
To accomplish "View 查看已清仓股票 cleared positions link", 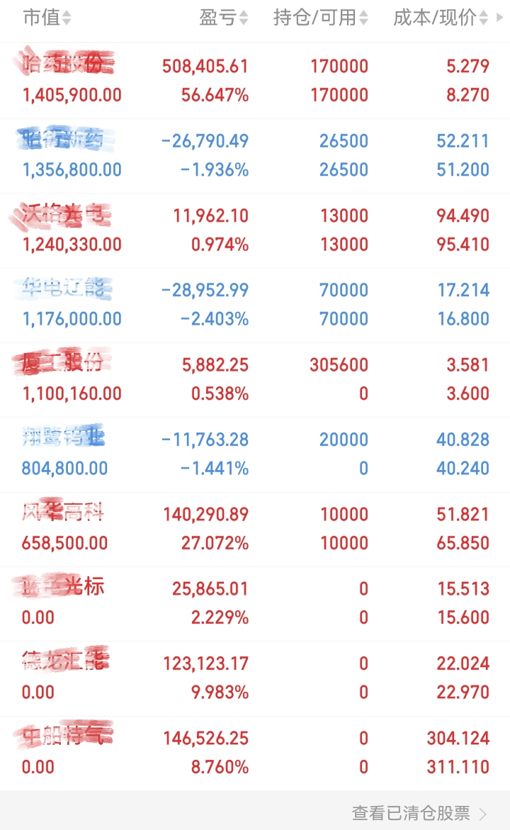I will [x=412, y=813].
